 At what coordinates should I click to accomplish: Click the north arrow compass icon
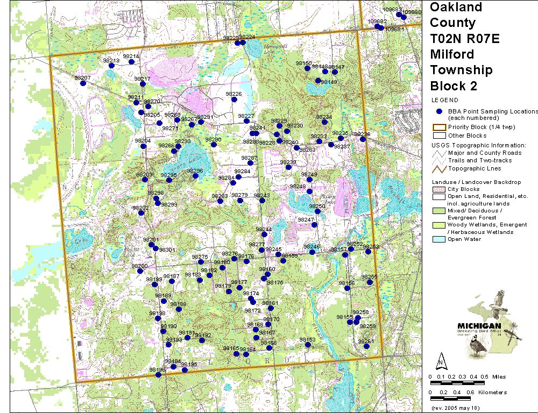440,359
